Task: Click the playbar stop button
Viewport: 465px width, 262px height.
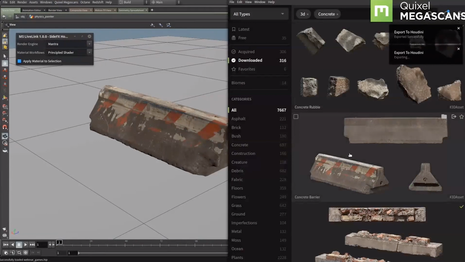Action: (19, 244)
